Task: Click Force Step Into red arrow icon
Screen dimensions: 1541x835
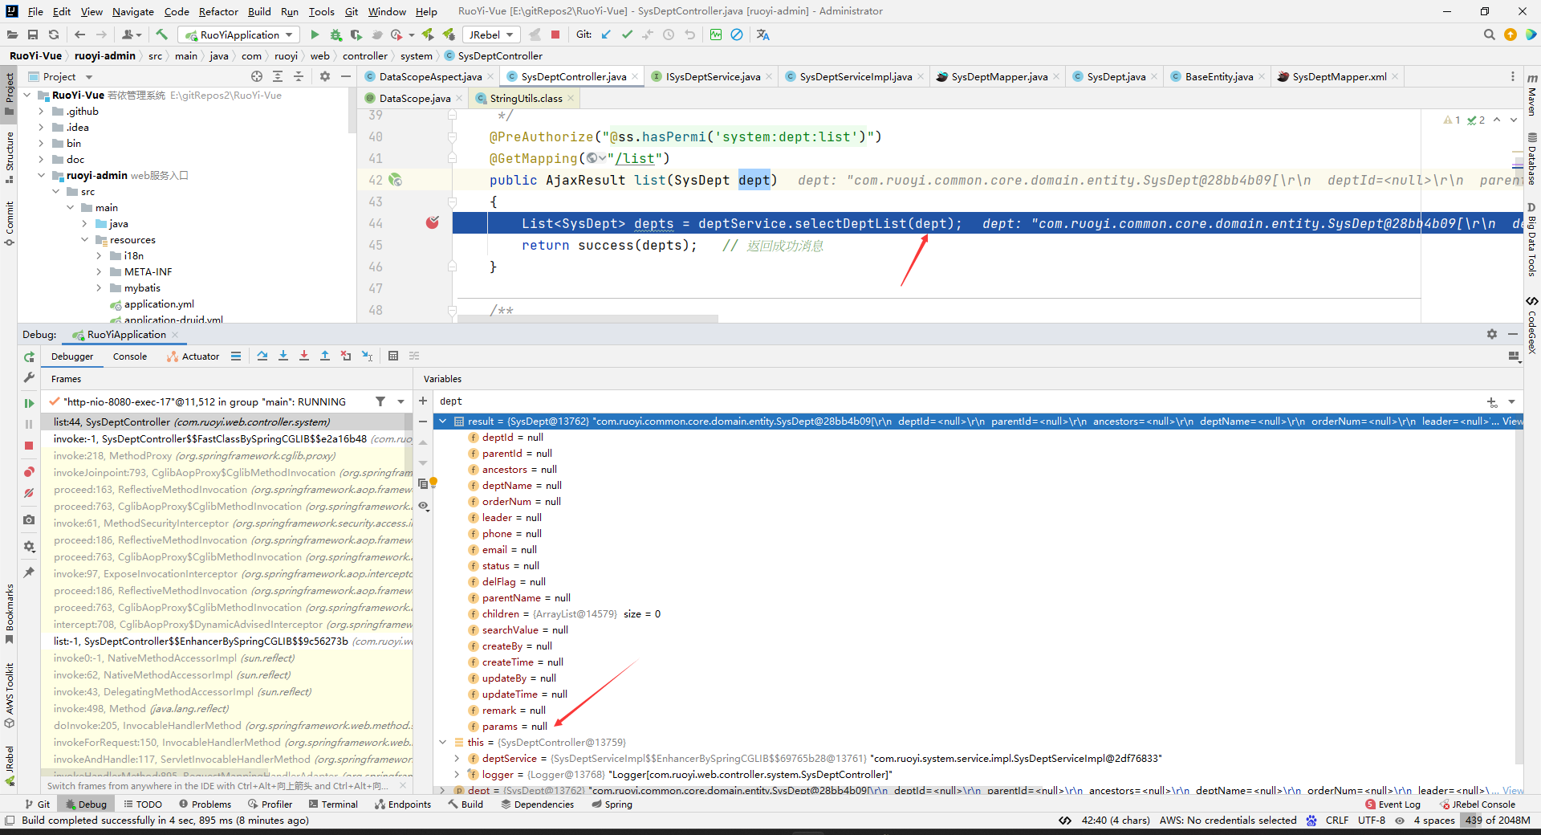Action: tap(304, 356)
